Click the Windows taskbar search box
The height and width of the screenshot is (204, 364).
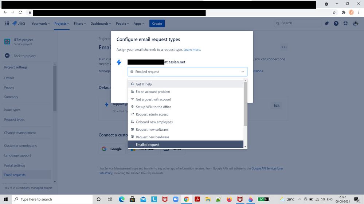click(52, 199)
